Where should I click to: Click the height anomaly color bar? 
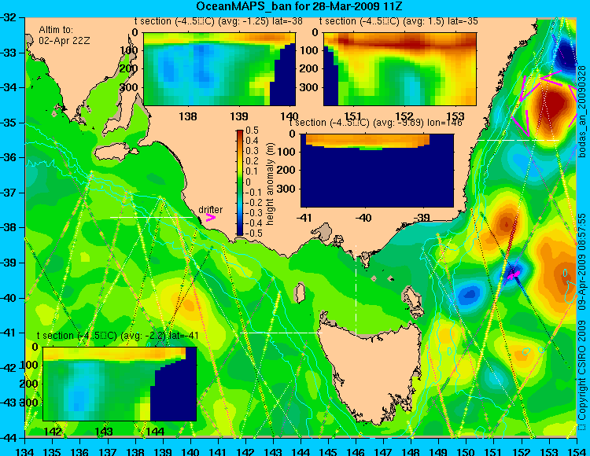[x=240, y=182]
